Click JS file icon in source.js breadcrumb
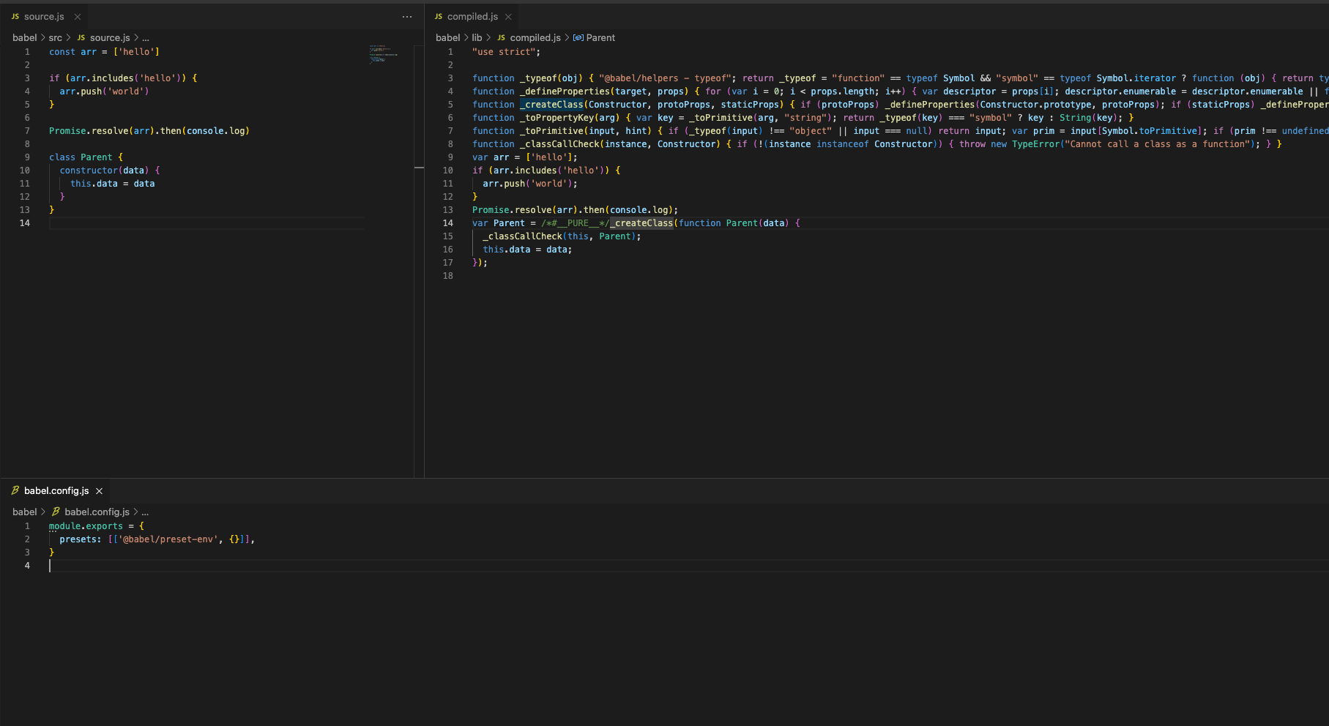The image size is (1329, 726). (81, 38)
